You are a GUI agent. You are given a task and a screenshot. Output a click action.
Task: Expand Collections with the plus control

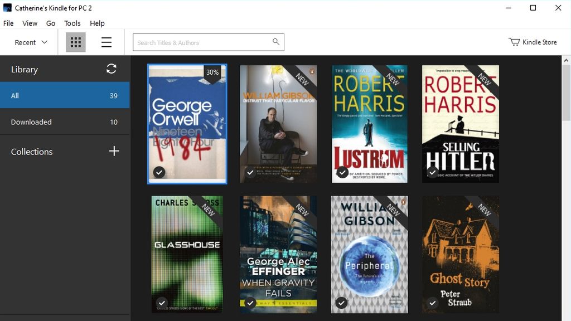[x=114, y=151]
